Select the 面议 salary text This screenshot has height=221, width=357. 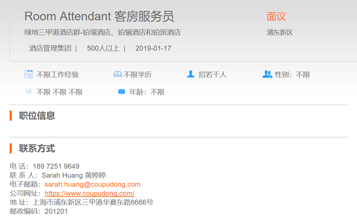click(276, 16)
